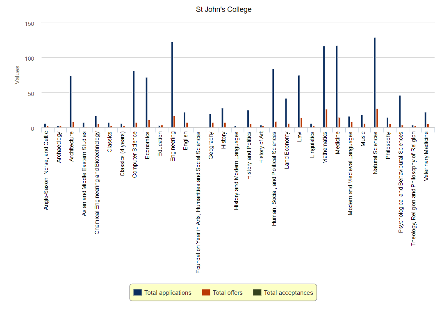Click the 'Theology, Religion and Philosophy of Religion' label
The width and height of the screenshot is (442, 310).
(x=413, y=188)
